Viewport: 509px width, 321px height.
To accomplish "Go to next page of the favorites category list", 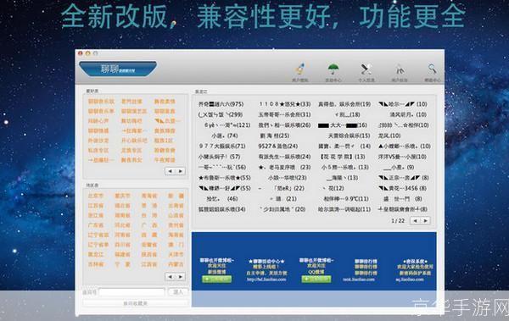I will pyautogui.click(x=181, y=171).
